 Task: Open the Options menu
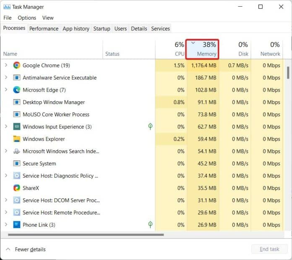point(27,18)
